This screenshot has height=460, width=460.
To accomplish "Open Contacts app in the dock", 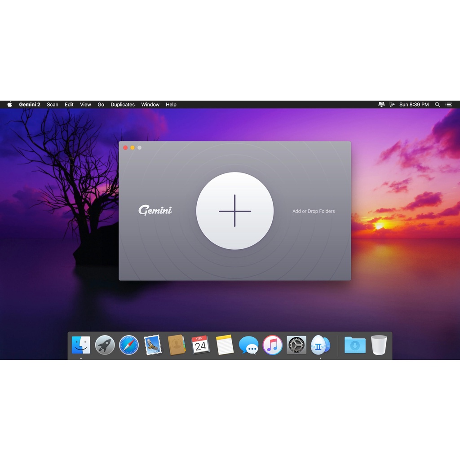I will [x=177, y=345].
